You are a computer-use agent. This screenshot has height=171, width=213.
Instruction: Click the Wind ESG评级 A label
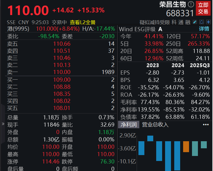click(141, 29)
